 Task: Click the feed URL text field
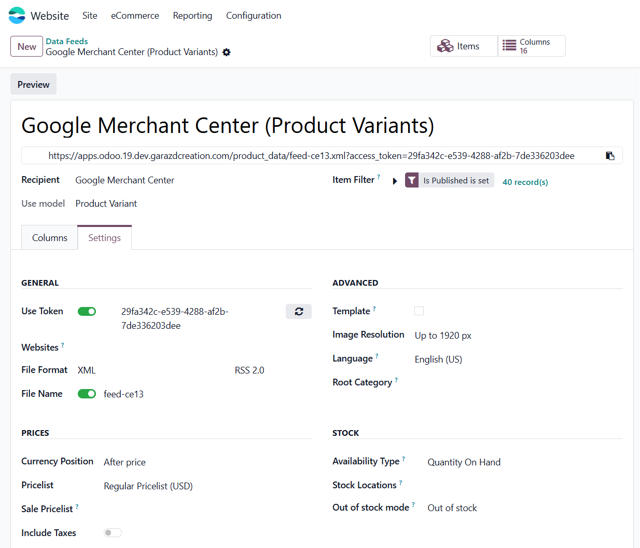coord(311,156)
